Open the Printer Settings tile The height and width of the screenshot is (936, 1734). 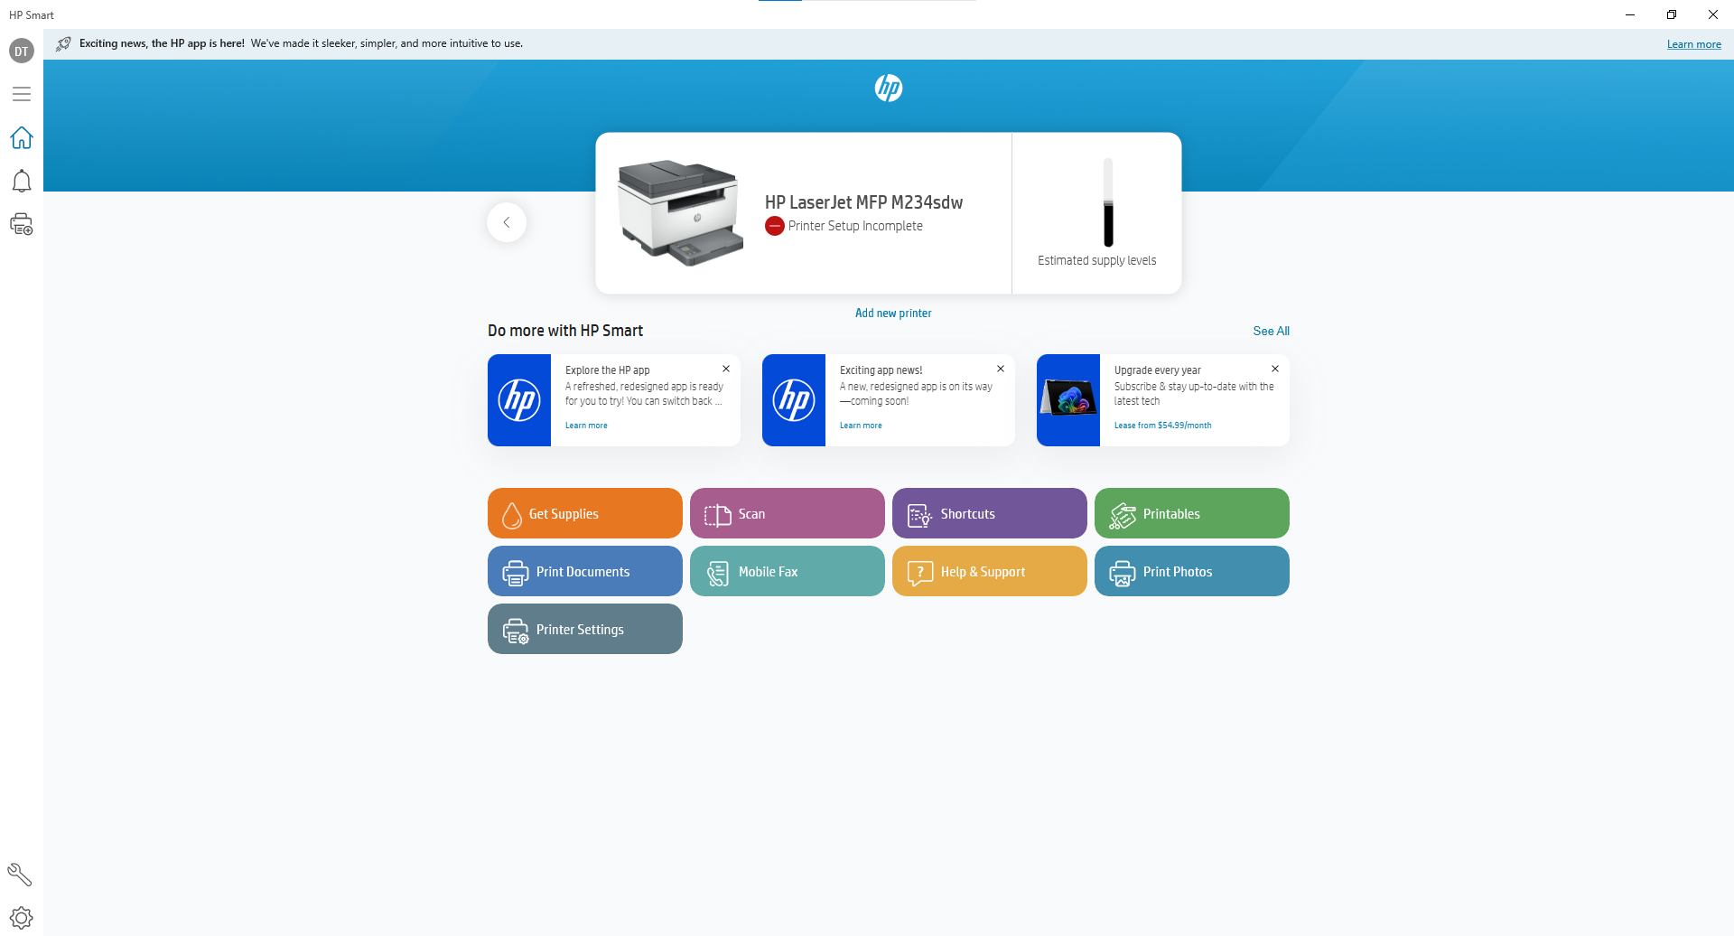(585, 629)
